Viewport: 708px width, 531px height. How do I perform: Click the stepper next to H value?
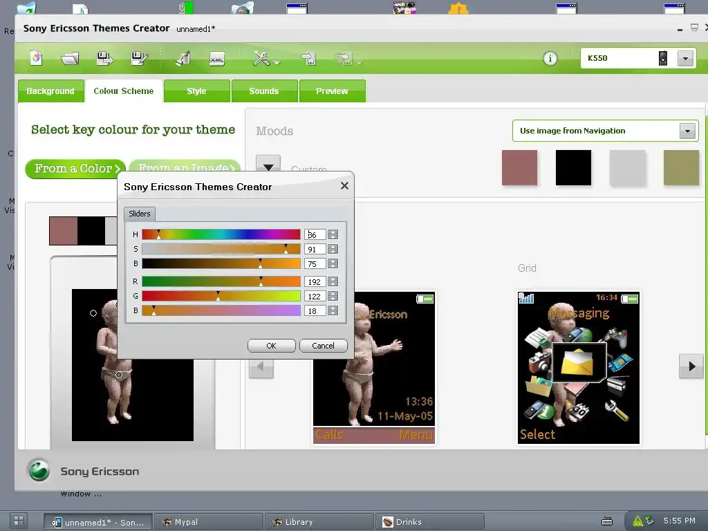(x=333, y=234)
